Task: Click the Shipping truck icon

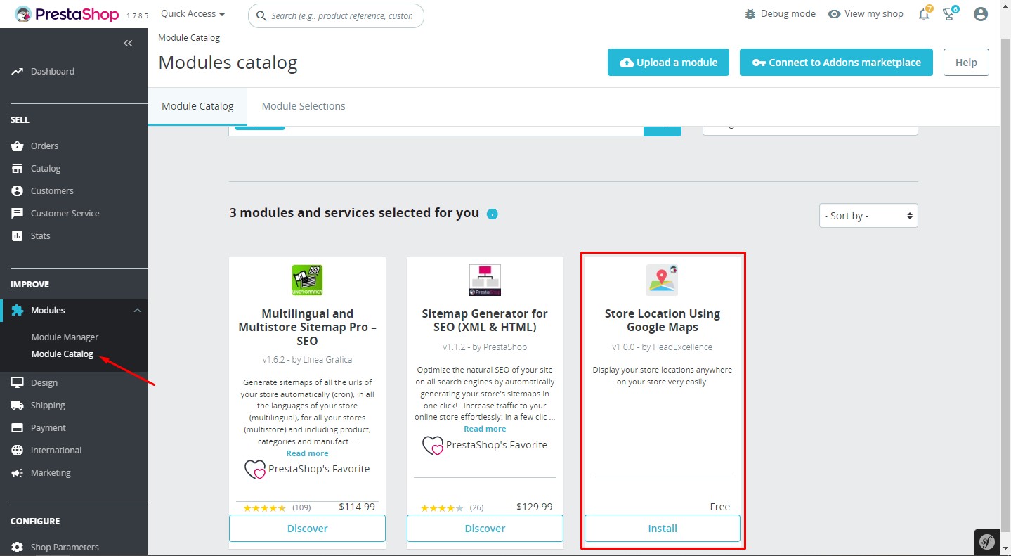Action: [x=18, y=405]
